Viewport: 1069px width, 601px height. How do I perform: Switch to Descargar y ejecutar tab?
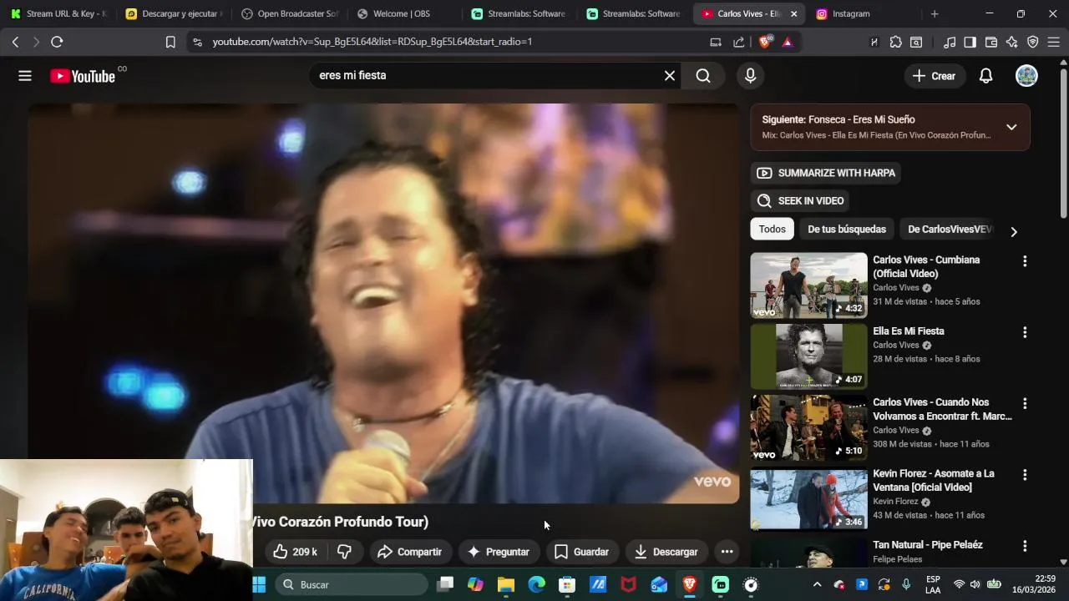(174, 14)
